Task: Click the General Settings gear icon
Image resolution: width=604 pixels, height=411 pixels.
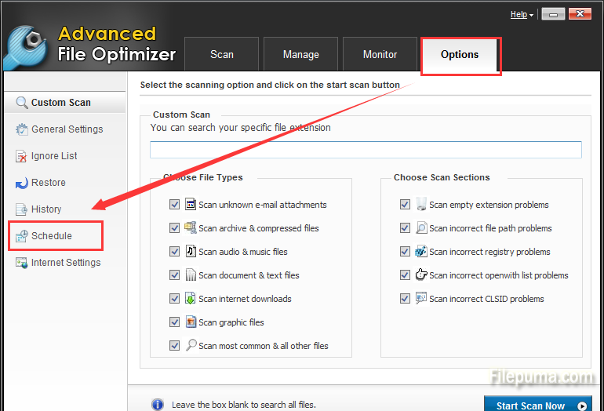Action: coord(21,129)
